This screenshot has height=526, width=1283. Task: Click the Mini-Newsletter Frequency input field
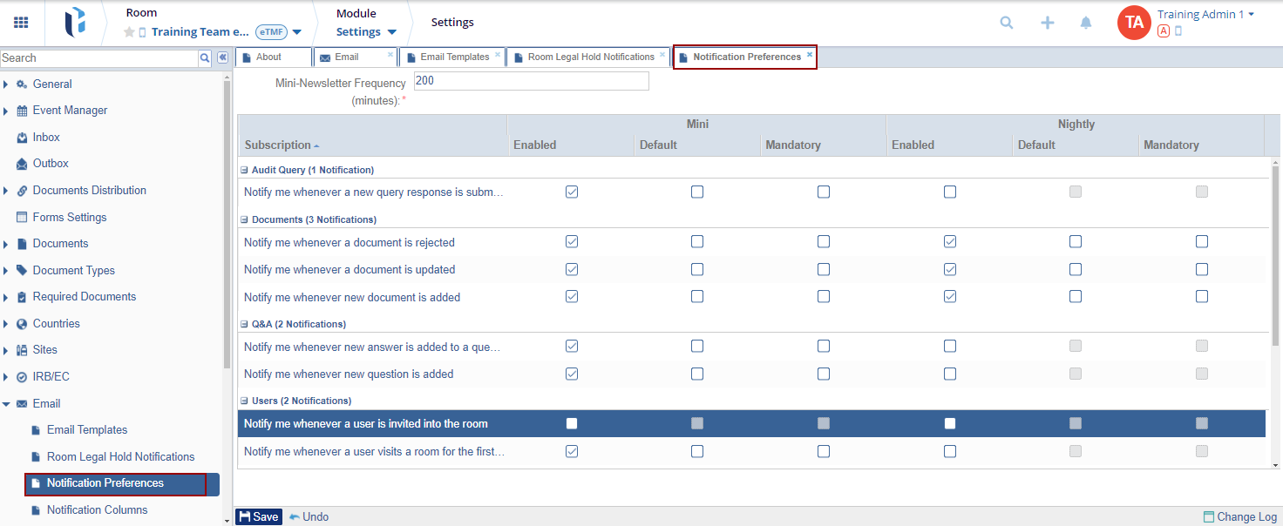click(x=531, y=81)
